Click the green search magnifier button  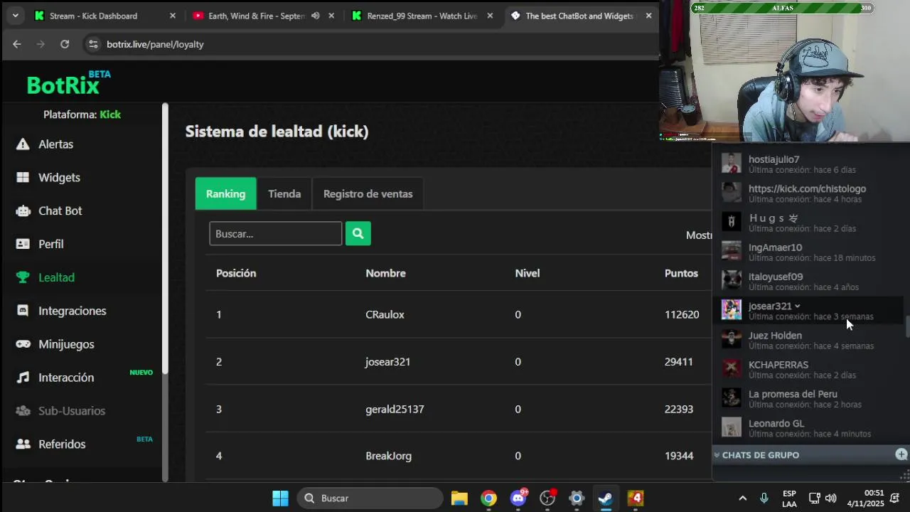[358, 233]
